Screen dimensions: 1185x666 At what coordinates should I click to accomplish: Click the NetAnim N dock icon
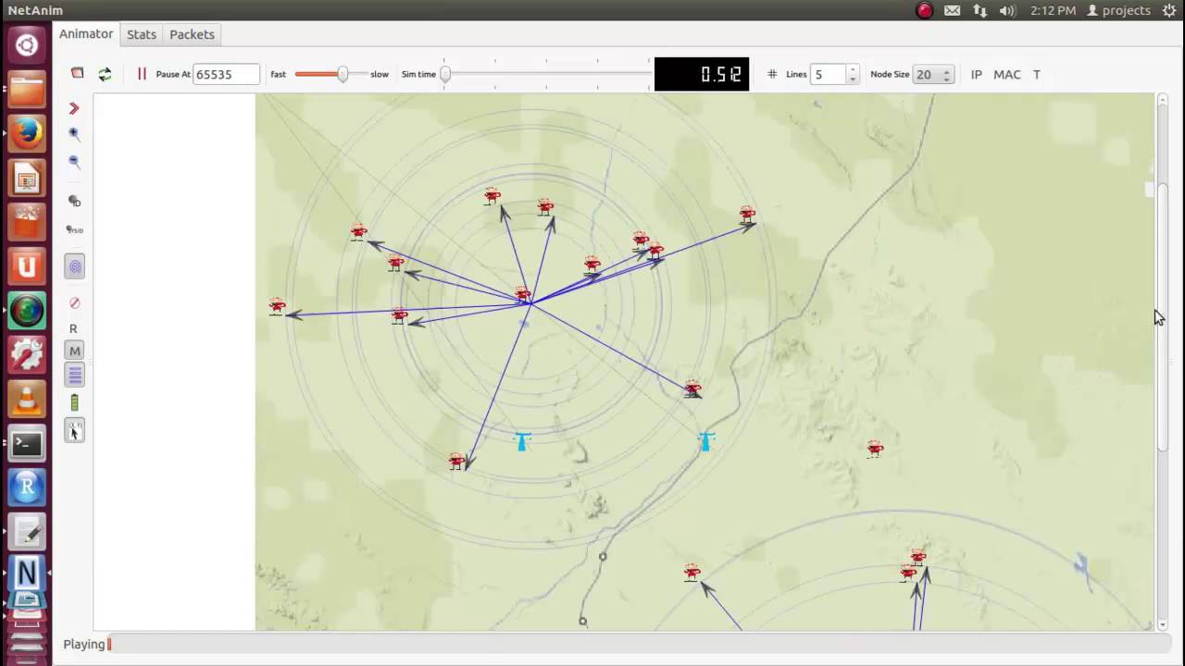[27, 575]
